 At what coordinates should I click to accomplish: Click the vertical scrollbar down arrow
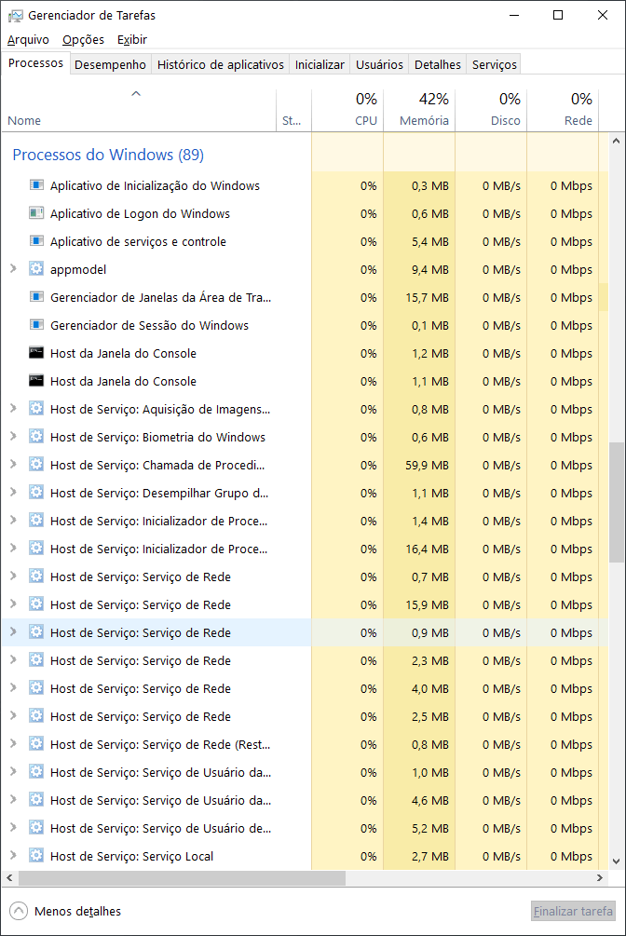(617, 861)
